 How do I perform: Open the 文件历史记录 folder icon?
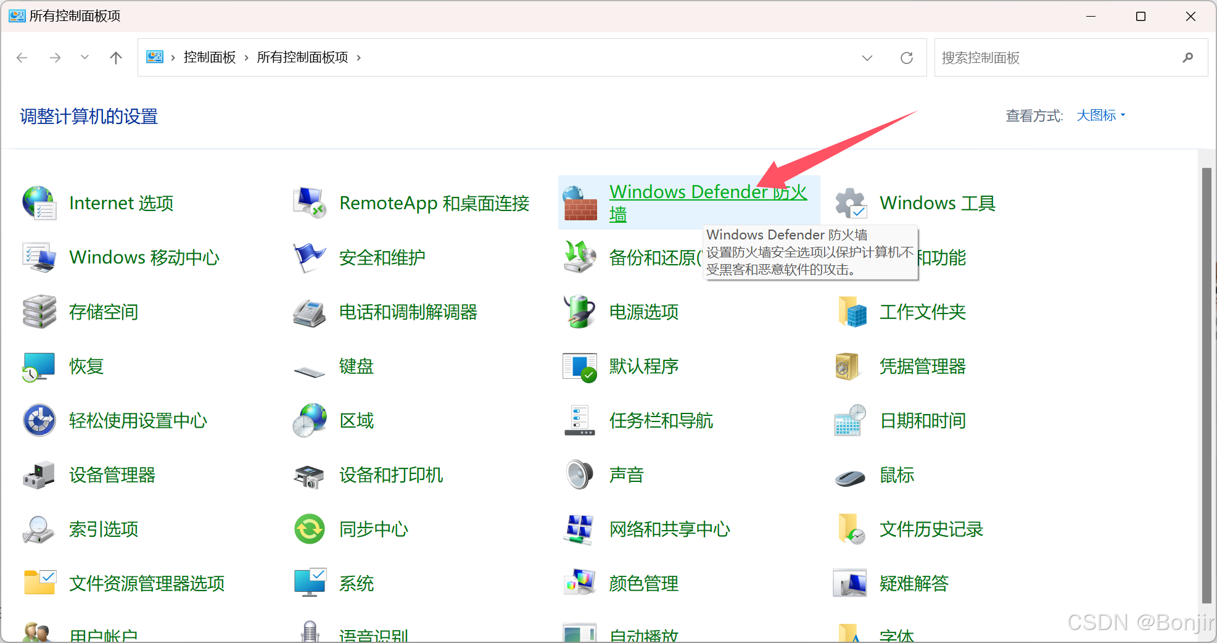tap(851, 529)
